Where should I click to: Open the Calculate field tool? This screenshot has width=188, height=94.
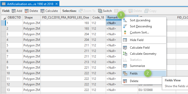pyautogui.click(x=49, y=11)
